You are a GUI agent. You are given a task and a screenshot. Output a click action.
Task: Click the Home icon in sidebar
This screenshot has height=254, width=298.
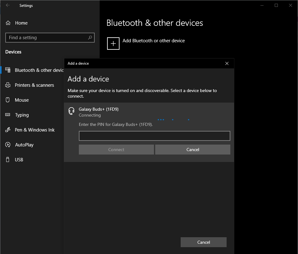pos(8,23)
